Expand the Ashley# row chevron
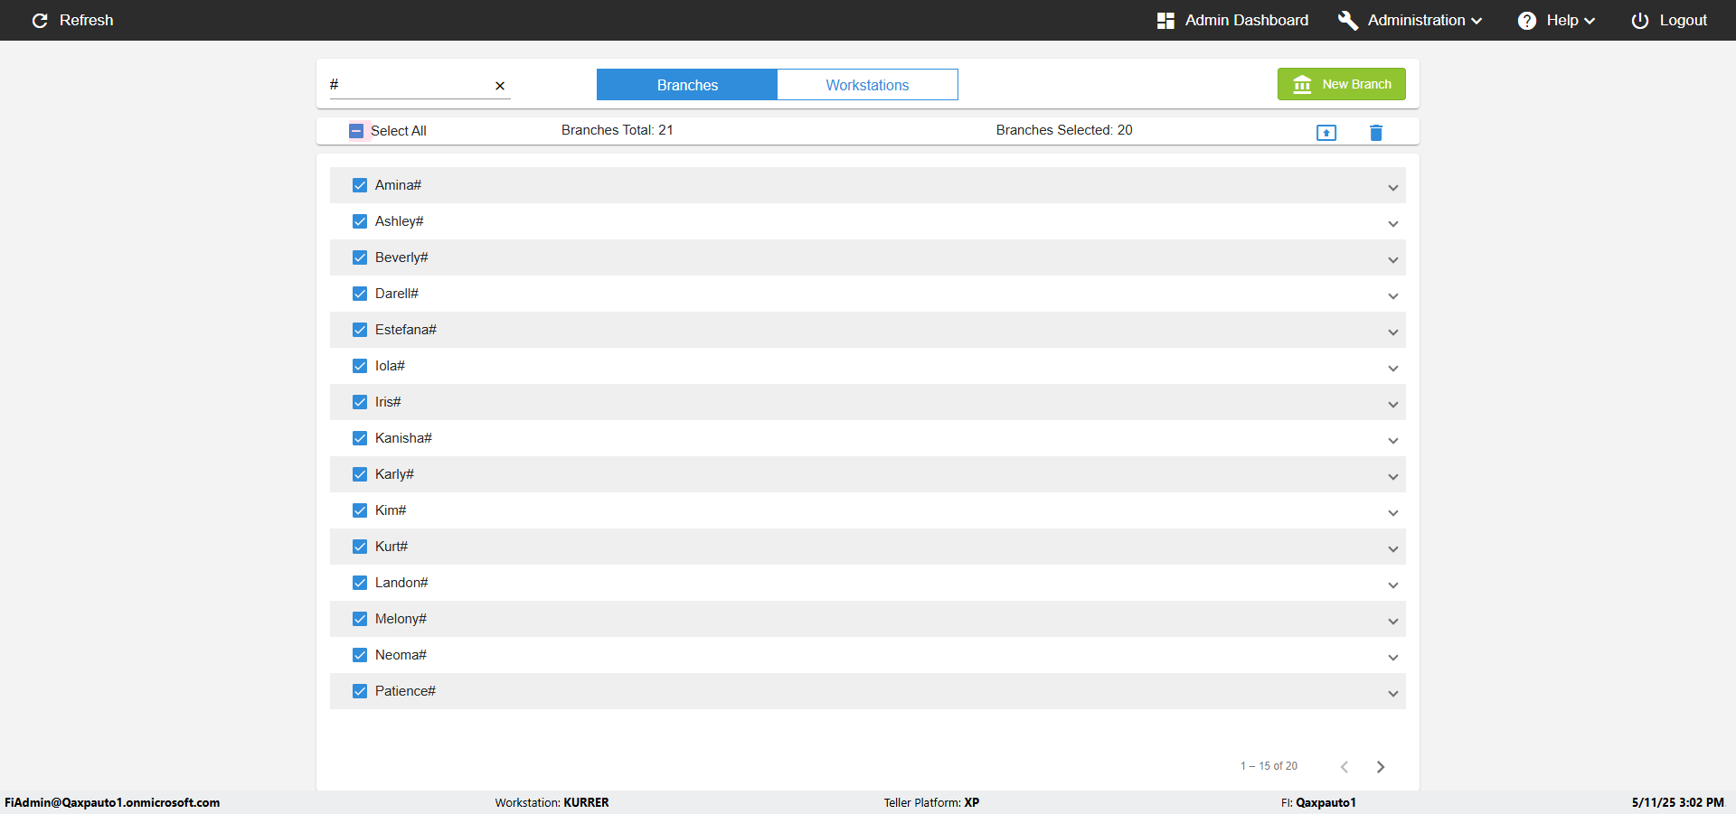Viewport: 1736px width, 814px height. [x=1393, y=224]
